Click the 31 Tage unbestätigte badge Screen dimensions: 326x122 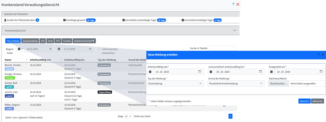click(162, 20)
